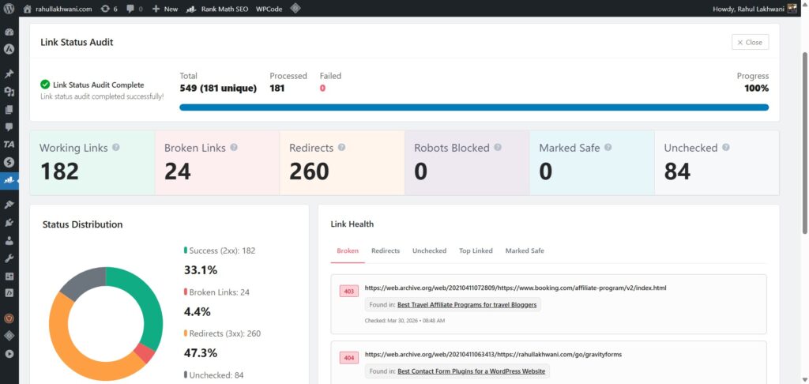The image size is (809, 384).
Task: Click the updates icon showing 6
Action: pyautogui.click(x=109, y=9)
